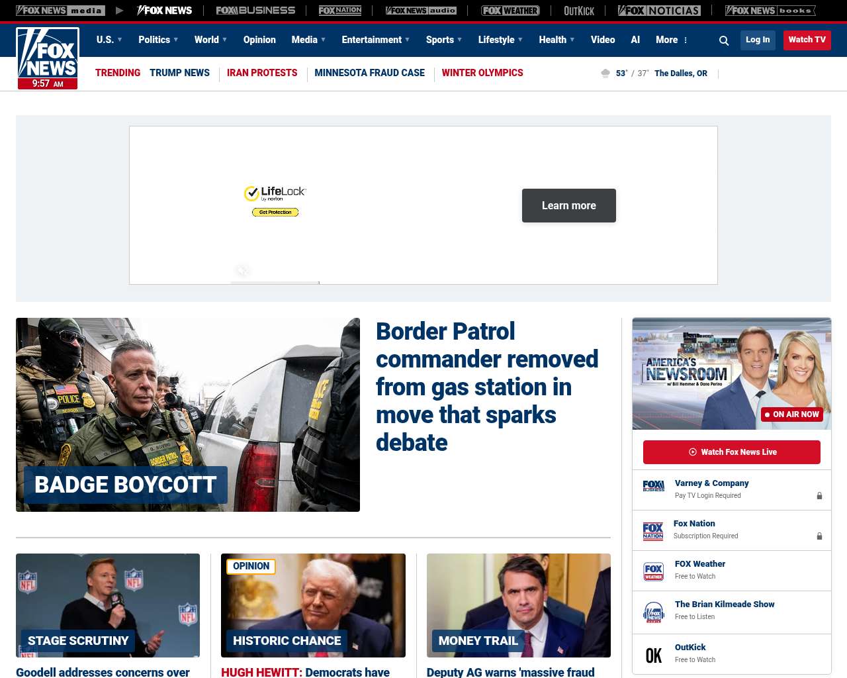Open the Sports dropdown menu
This screenshot has height=678, width=847.
(x=443, y=40)
